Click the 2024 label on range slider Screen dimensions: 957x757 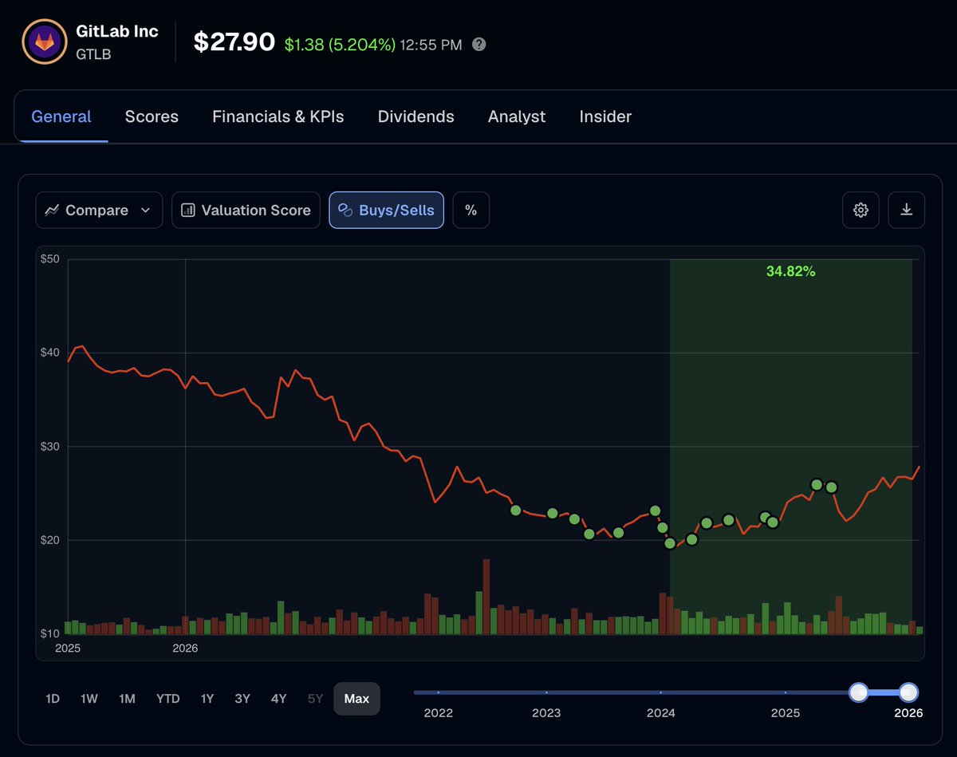tap(660, 712)
